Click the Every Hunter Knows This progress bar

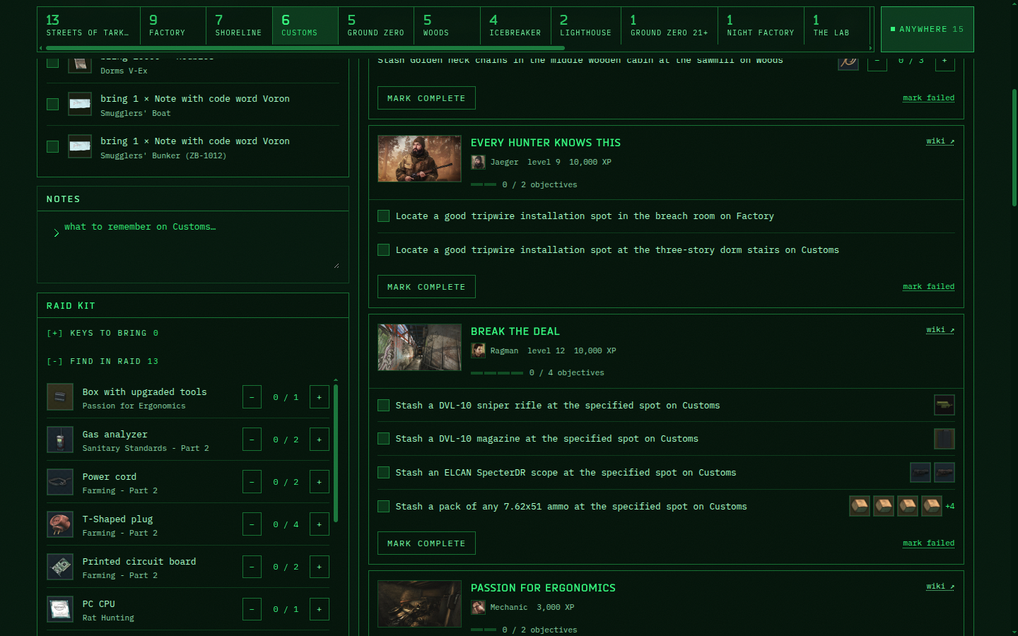point(484,184)
